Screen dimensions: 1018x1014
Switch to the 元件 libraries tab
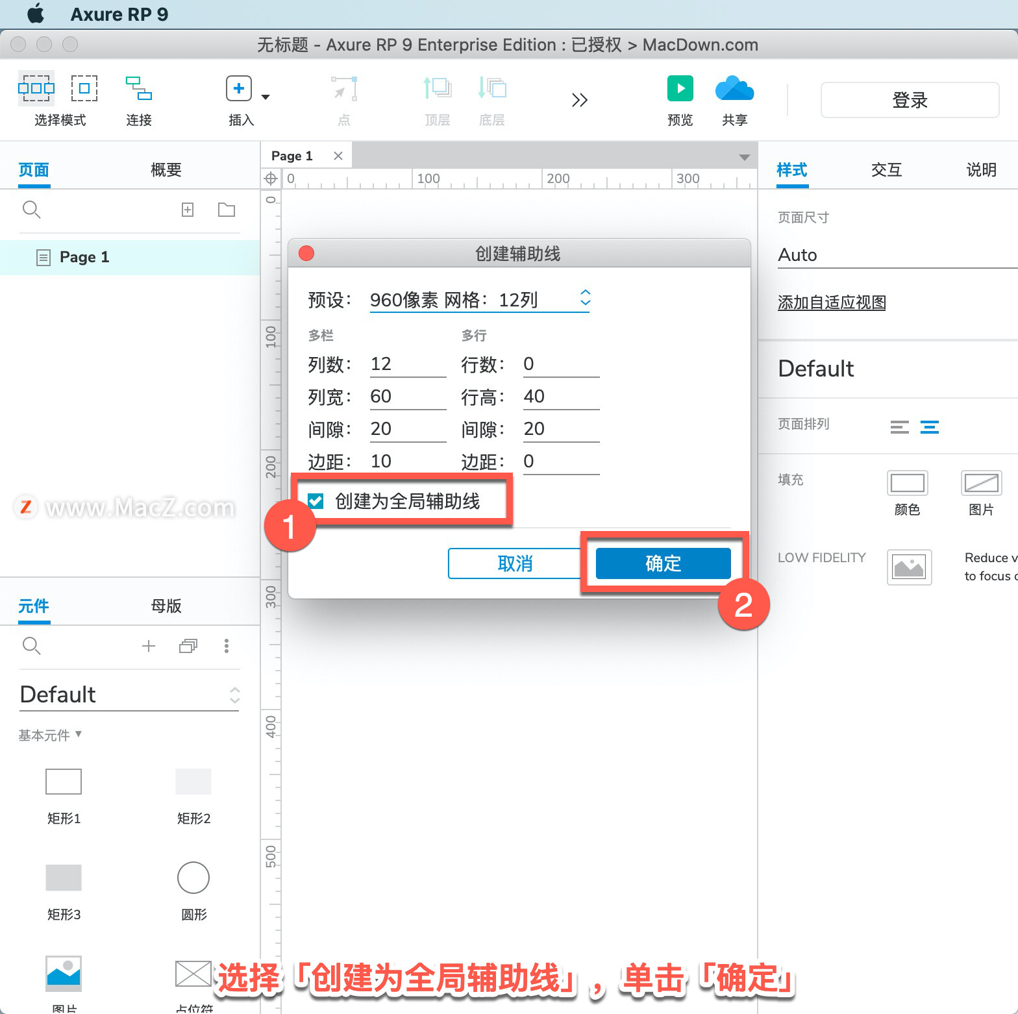[x=34, y=606]
